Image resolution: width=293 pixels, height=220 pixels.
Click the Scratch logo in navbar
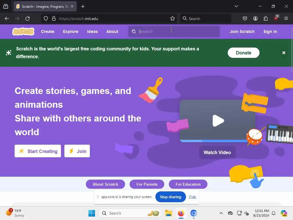click(x=23, y=32)
